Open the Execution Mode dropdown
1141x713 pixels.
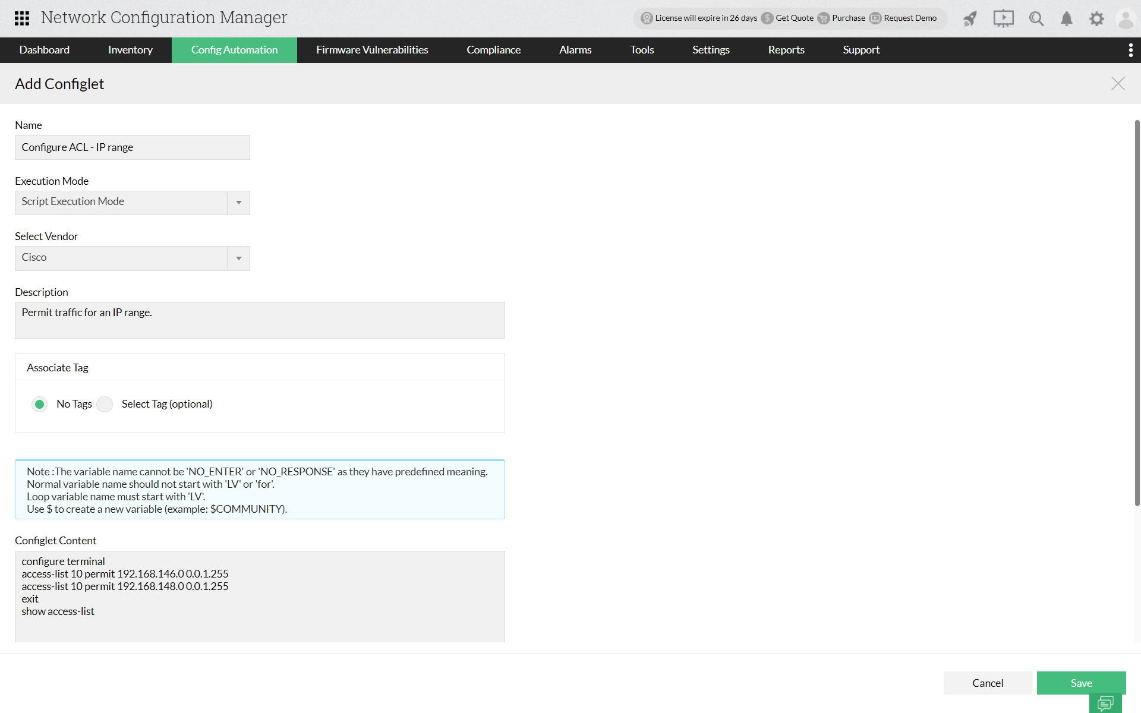click(x=238, y=203)
